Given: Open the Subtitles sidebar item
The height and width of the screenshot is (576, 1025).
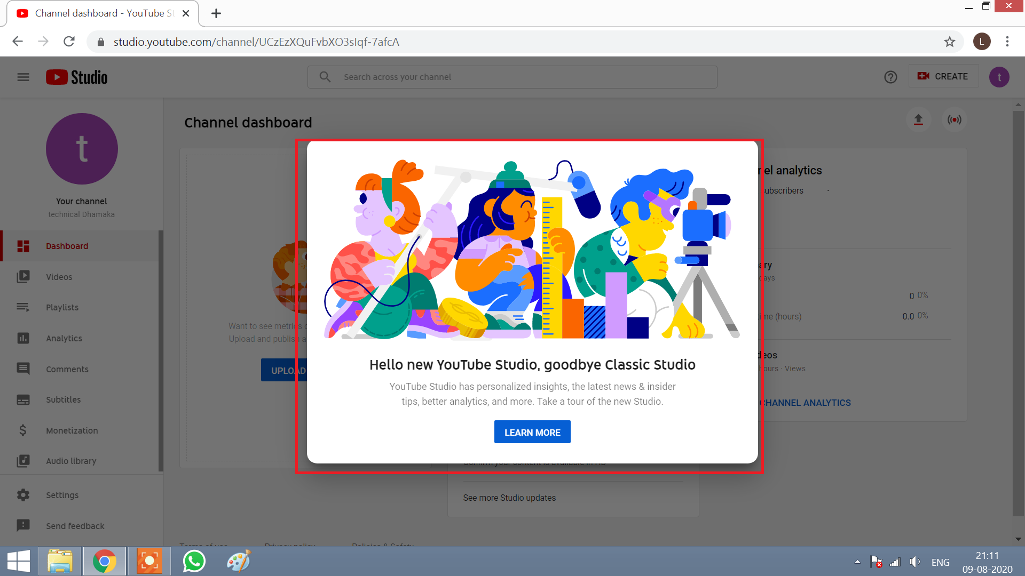Looking at the screenshot, I should [63, 399].
